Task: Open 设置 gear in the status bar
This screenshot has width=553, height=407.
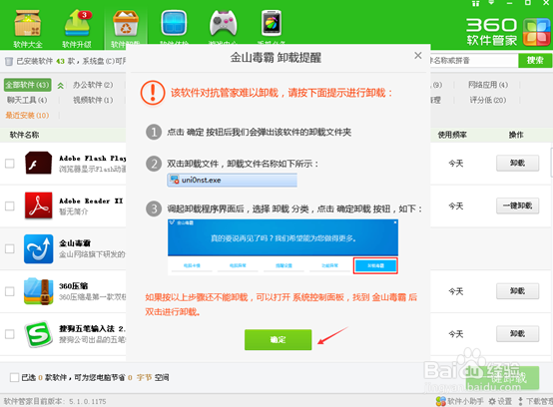Action: (500, 401)
